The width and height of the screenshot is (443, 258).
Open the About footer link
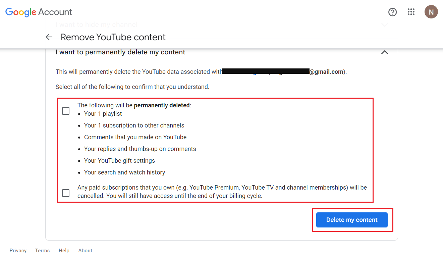point(85,251)
